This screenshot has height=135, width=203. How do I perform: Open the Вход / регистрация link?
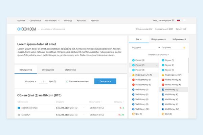click(163, 20)
